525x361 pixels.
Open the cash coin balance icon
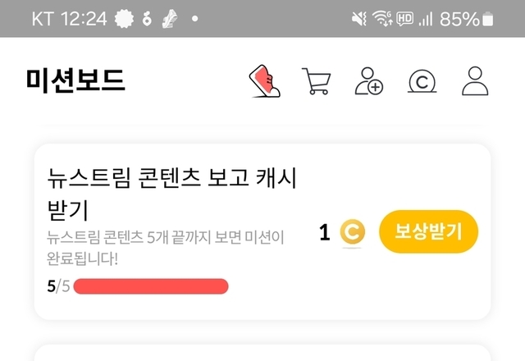pyautogui.click(x=422, y=81)
